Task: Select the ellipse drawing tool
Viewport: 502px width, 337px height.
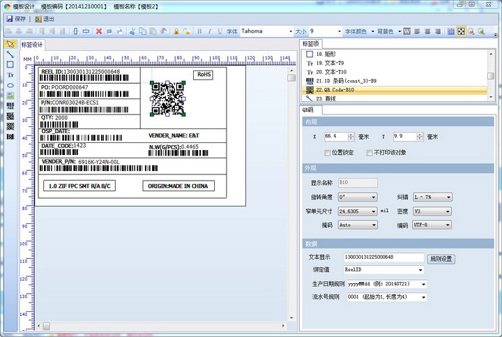Action: tap(10, 85)
